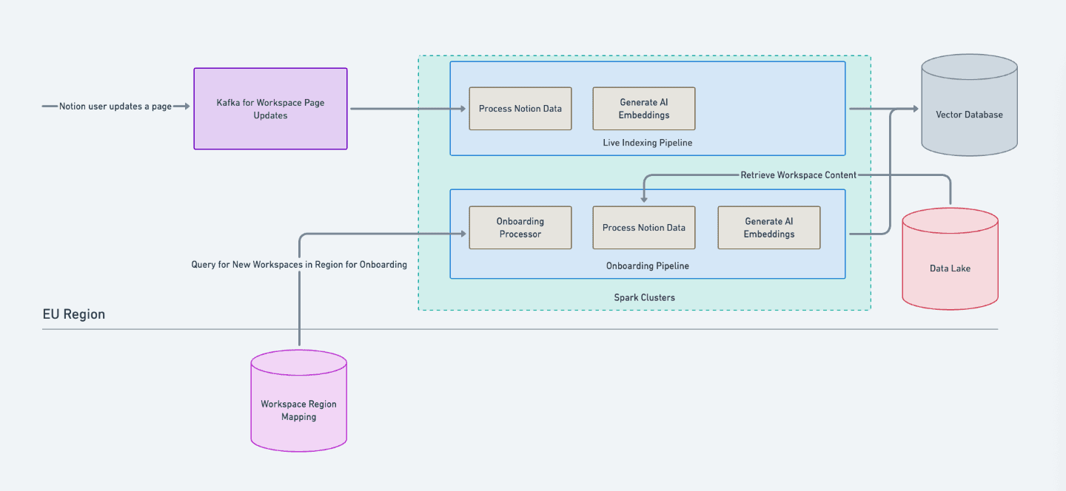Viewport: 1066px width, 491px height.
Task: Select Process Notion Data in Onboarding Pipeline
Action: point(643,227)
